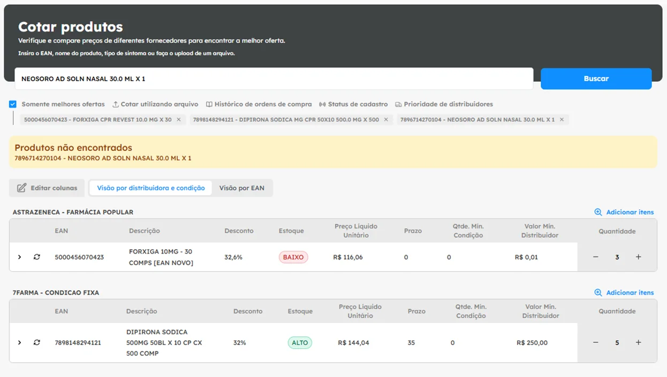Image resolution: width=667 pixels, height=377 pixels.
Task: Click the refresh icon on the DIPIRONA SODICA row
Action: tap(36, 343)
